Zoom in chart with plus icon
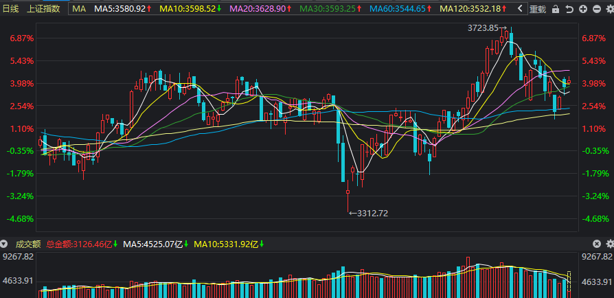 pyautogui.click(x=582, y=9)
